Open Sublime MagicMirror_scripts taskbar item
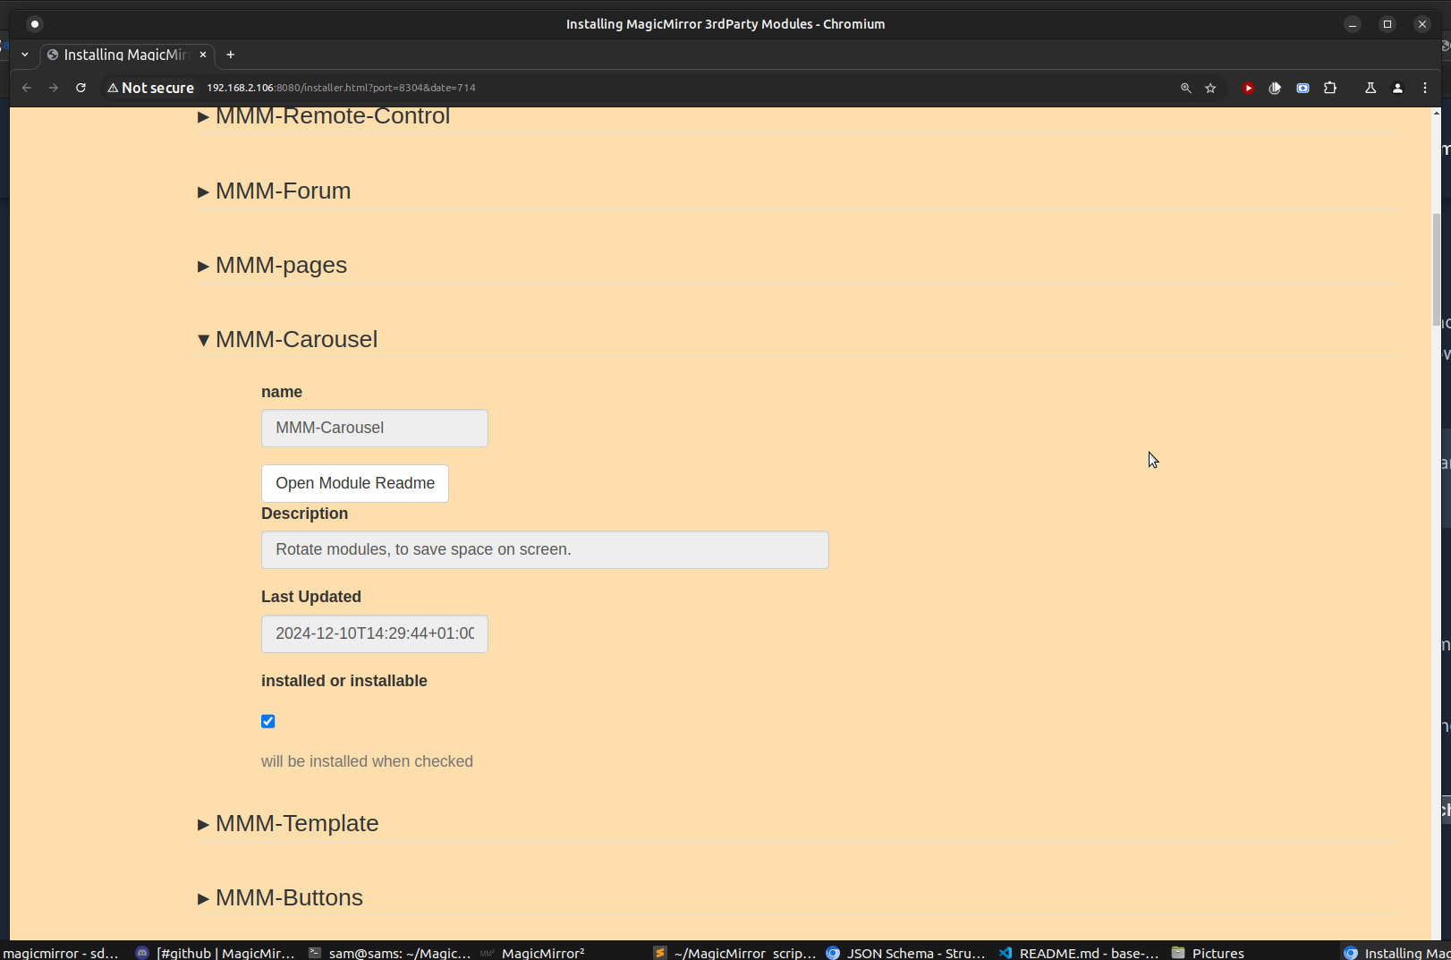 734,953
